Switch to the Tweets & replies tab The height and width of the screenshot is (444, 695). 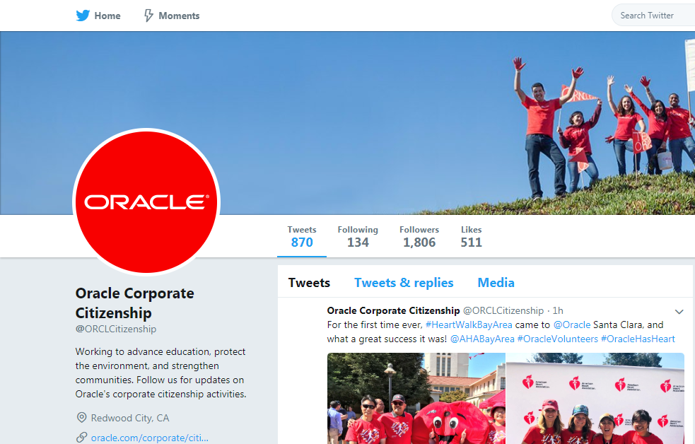(403, 282)
